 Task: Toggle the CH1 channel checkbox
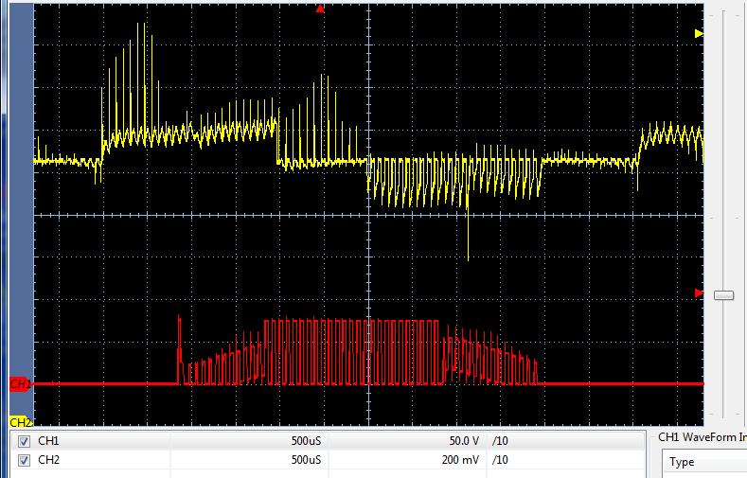pyautogui.click(x=24, y=441)
